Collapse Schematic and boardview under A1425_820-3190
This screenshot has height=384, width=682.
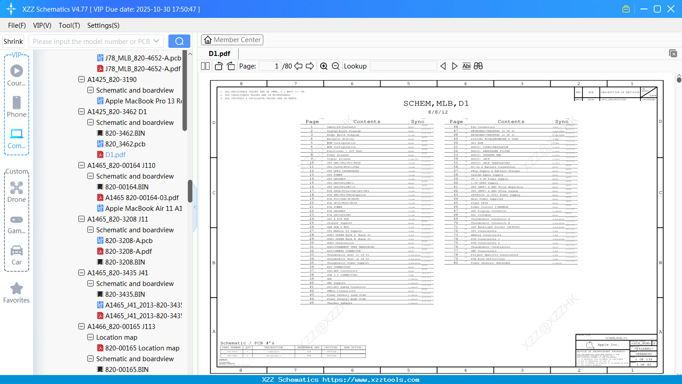click(x=90, y=90)
